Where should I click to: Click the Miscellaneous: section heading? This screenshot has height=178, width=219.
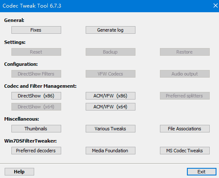pyautogui.click(x=22, y=119)
